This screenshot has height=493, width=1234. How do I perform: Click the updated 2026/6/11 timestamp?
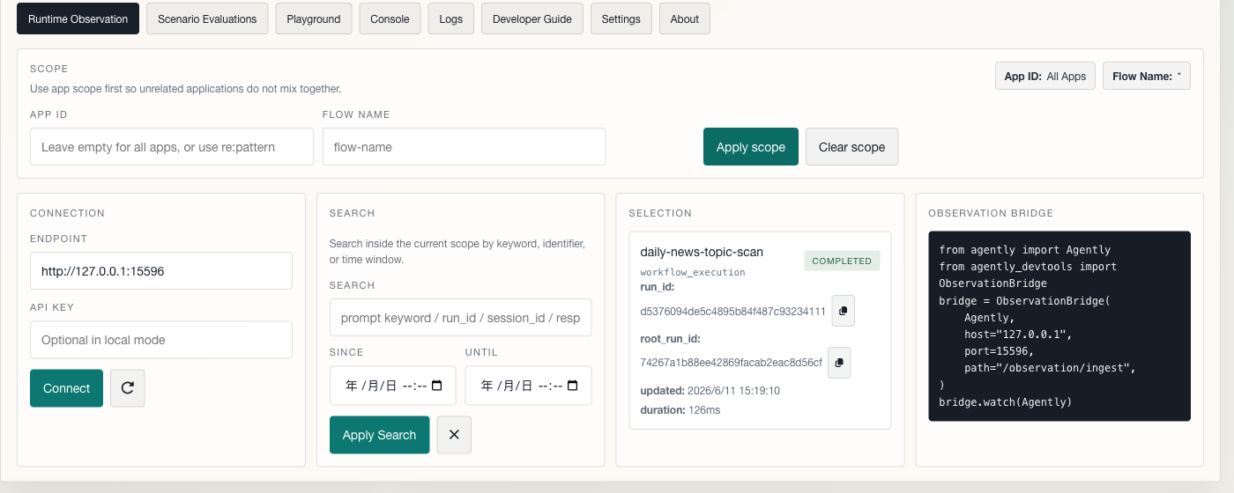pyautogui.click(x=710, y=390)
